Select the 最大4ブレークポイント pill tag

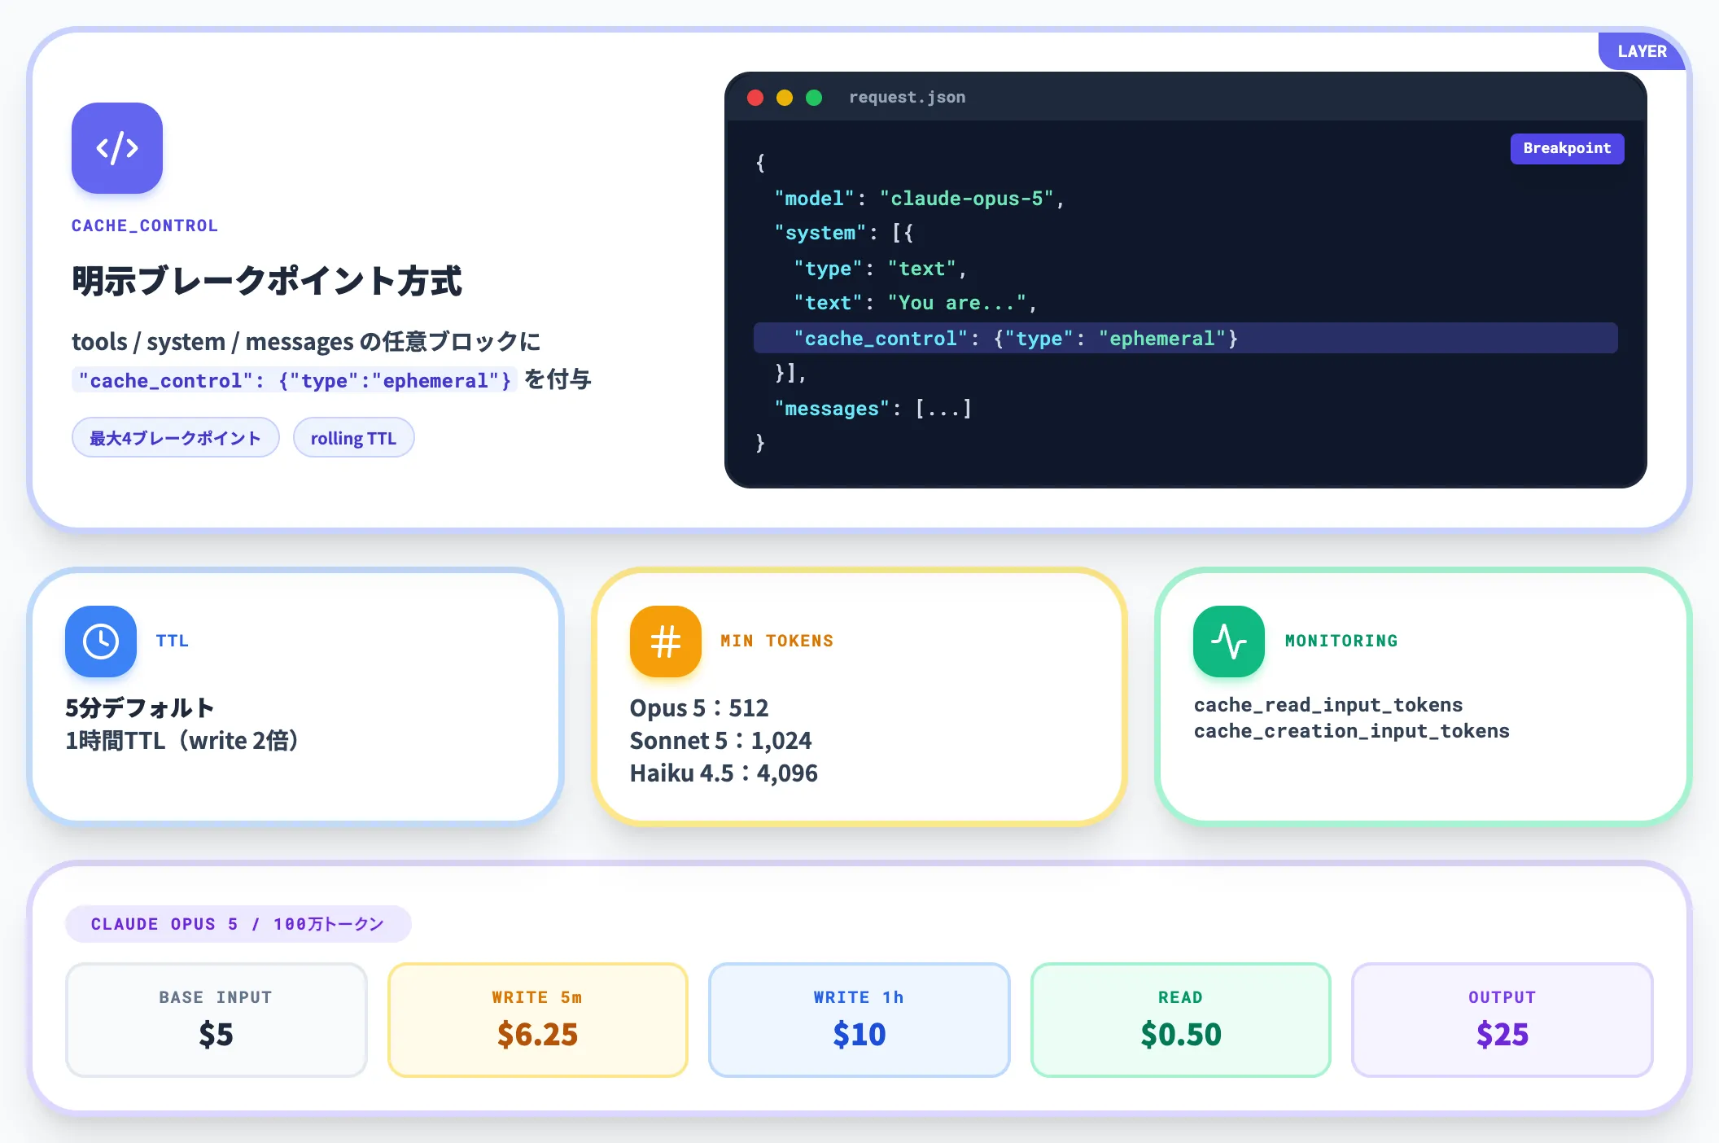point(176,438)
